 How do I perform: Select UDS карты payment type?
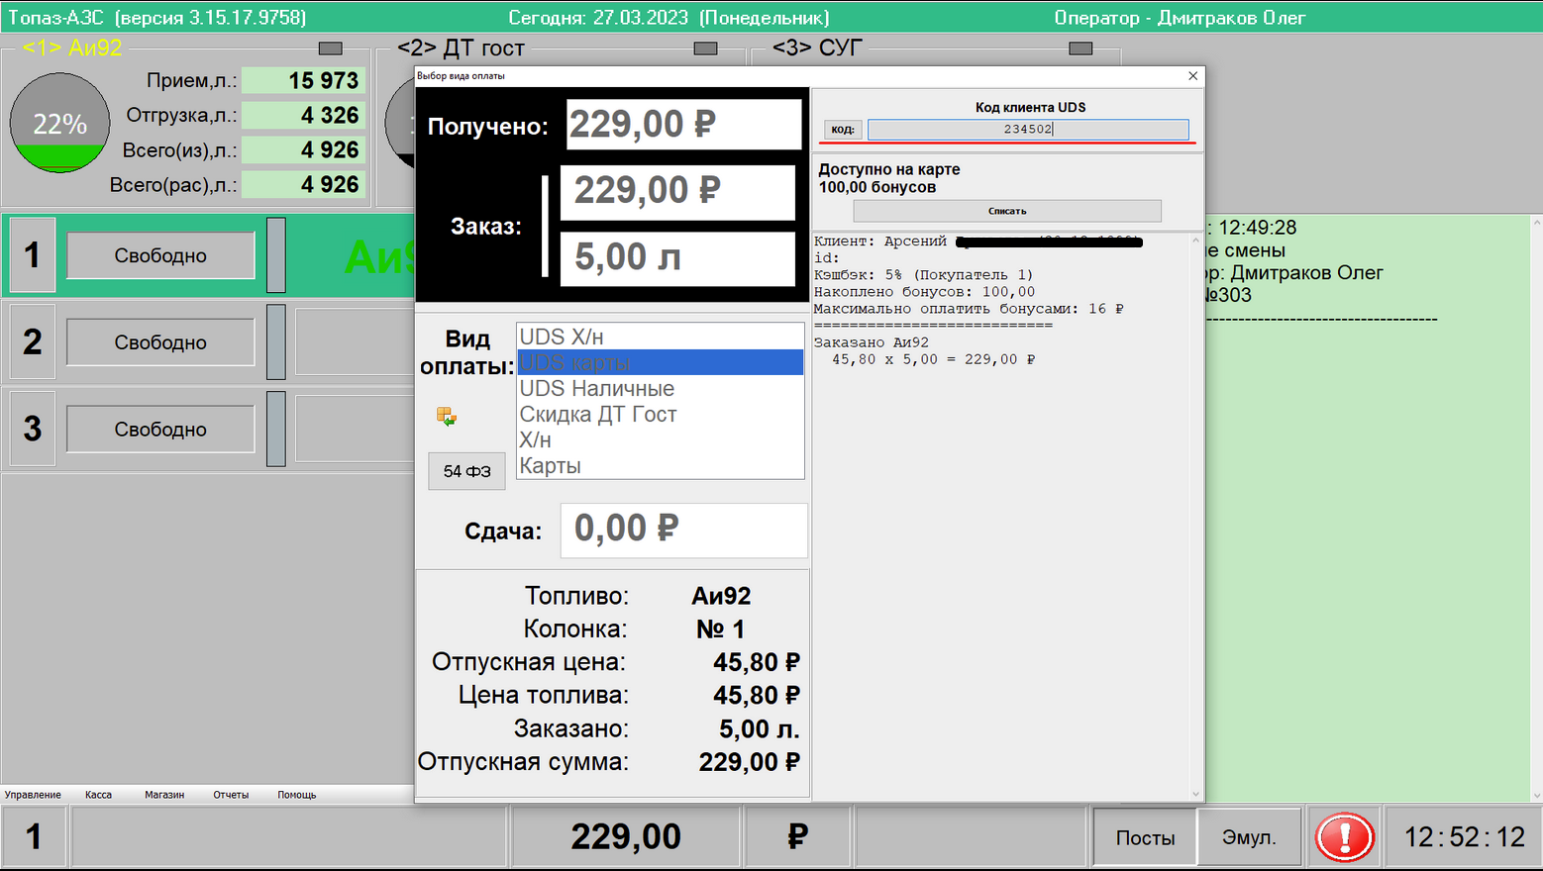click(660, 362)
